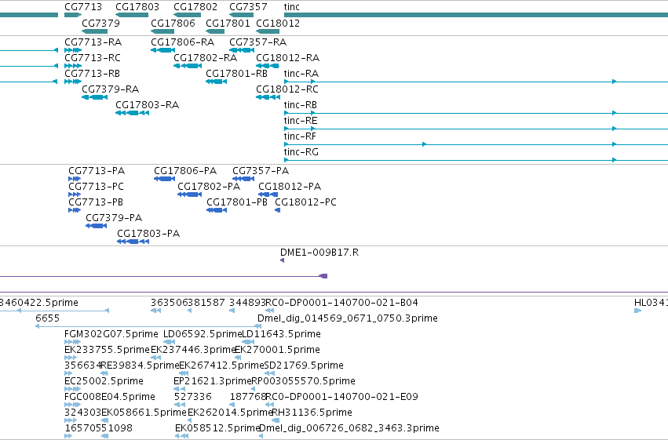Select the tinc-RG transcript label

point(301,152)
